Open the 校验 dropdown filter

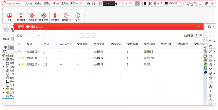click(x=29, y=36)
